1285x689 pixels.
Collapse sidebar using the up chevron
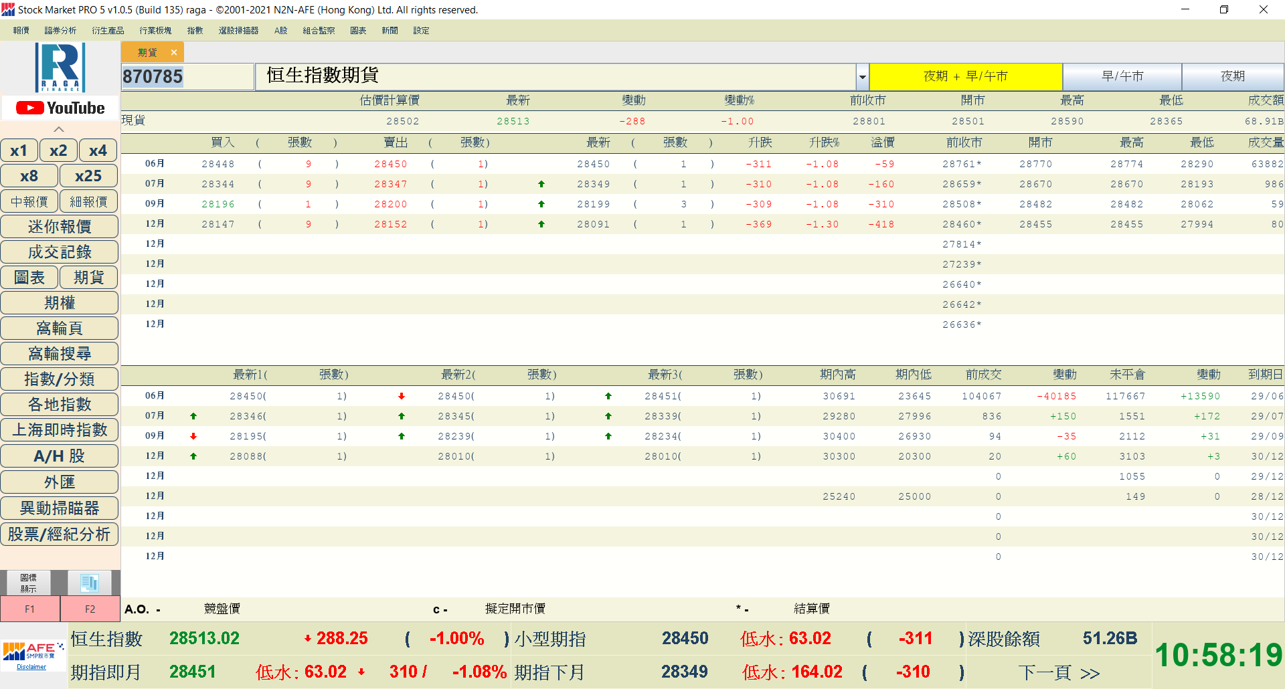click(x=59, y=129)
